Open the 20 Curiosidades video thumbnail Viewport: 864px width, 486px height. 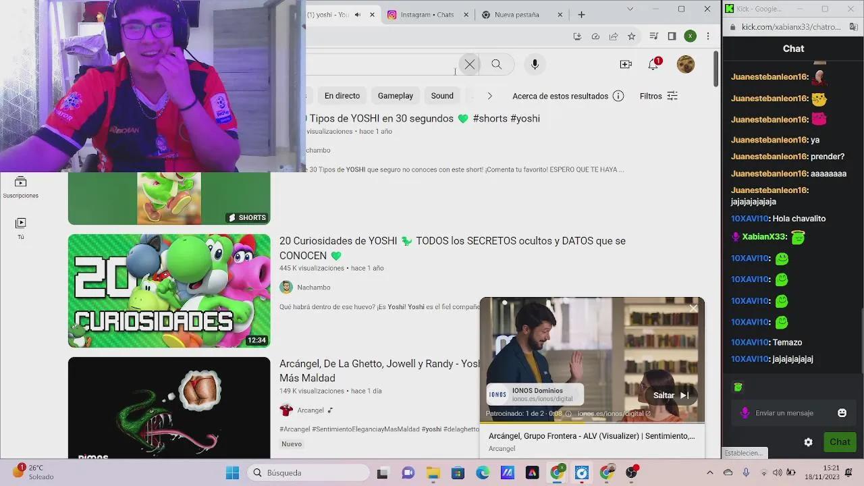click(169, 291)
